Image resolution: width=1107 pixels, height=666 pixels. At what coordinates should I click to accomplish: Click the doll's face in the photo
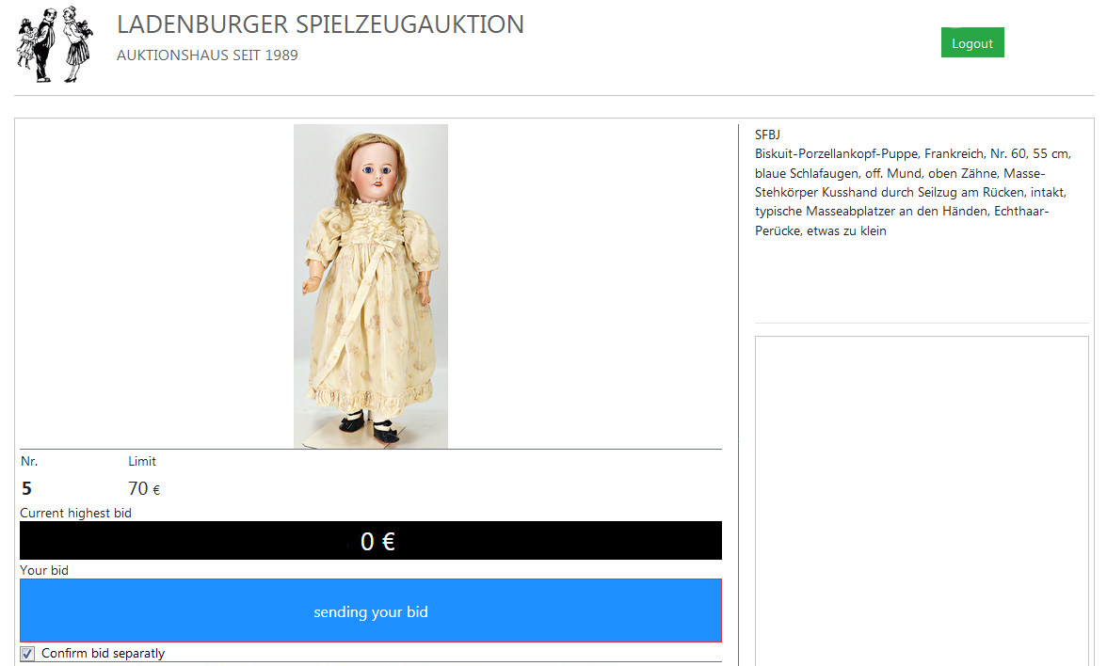[376, 171]
